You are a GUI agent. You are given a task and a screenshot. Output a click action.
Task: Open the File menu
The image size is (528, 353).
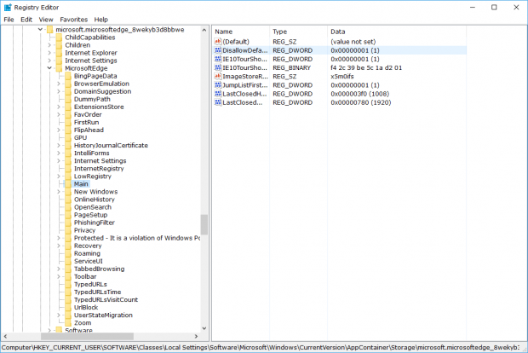click(9, 19)
